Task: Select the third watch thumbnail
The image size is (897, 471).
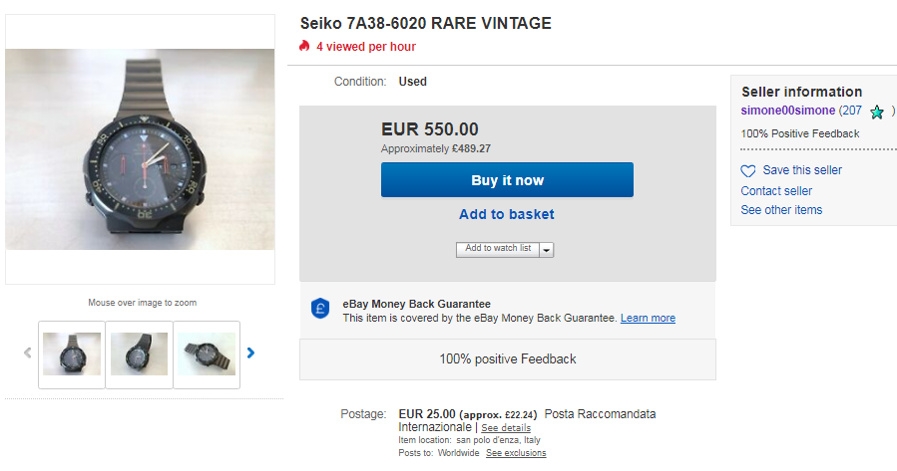Action: coord(207,353)
